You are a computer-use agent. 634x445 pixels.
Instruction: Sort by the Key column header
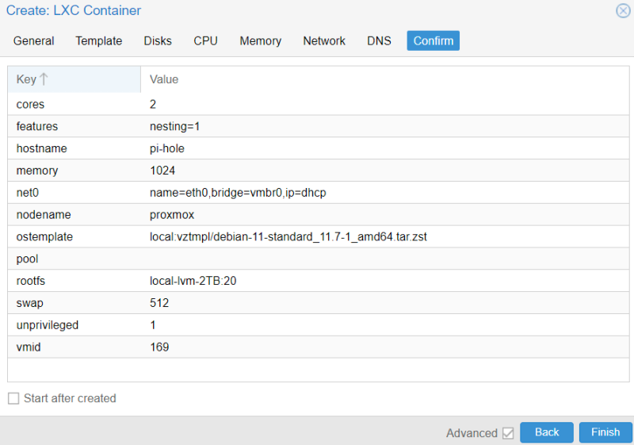pos(27,79)
